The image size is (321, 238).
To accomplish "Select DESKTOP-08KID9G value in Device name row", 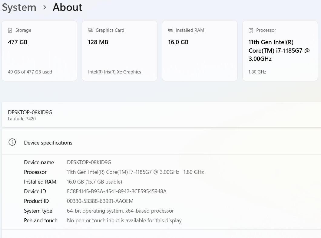I will [89, 162].
